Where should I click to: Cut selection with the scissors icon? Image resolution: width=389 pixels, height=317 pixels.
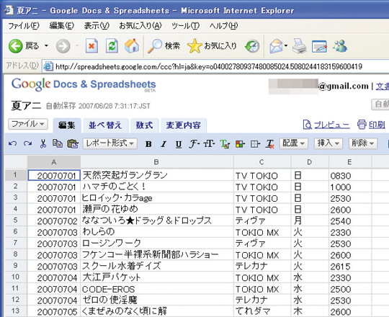click(x=43, y=143)
